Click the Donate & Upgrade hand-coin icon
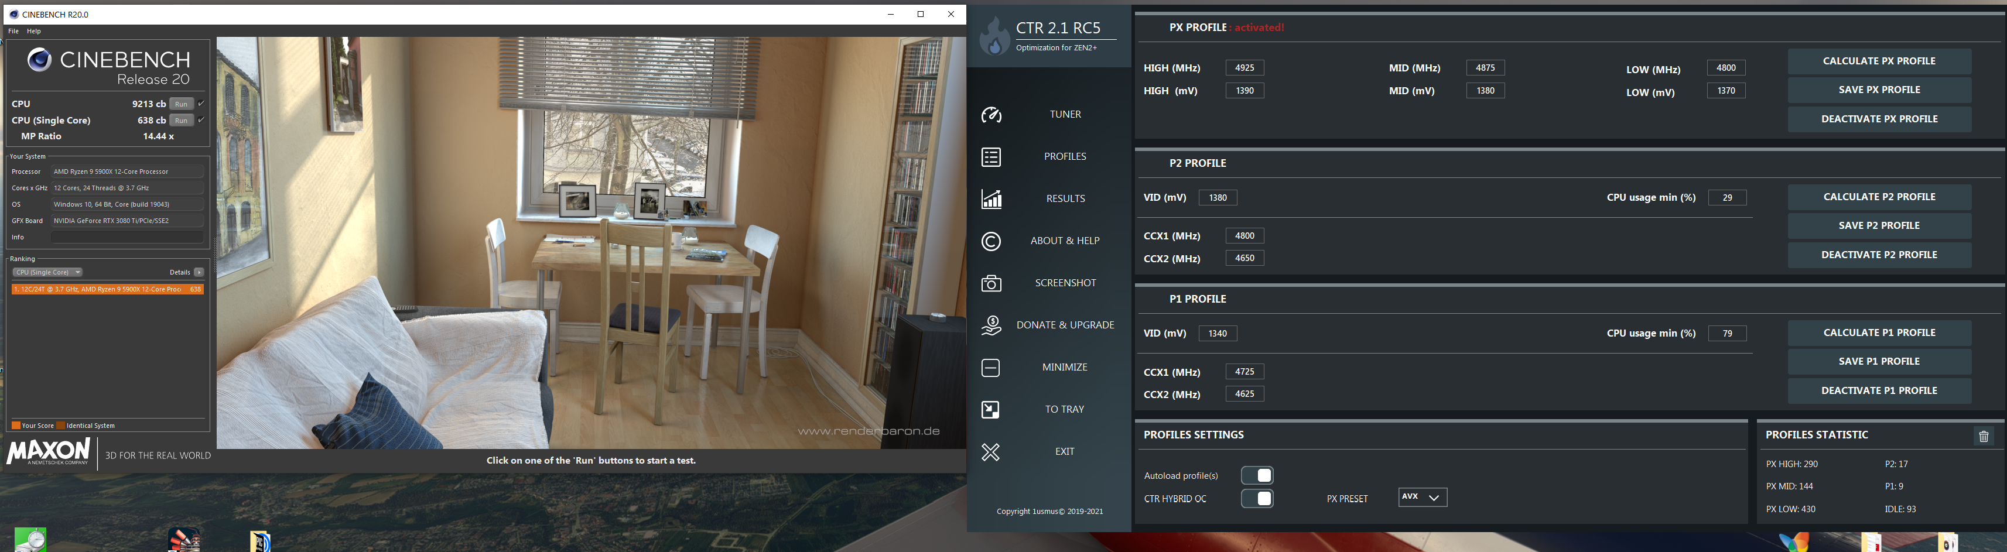Viewport: 2007px width, 552px height. pyautogui.click(x=991, y=325)
